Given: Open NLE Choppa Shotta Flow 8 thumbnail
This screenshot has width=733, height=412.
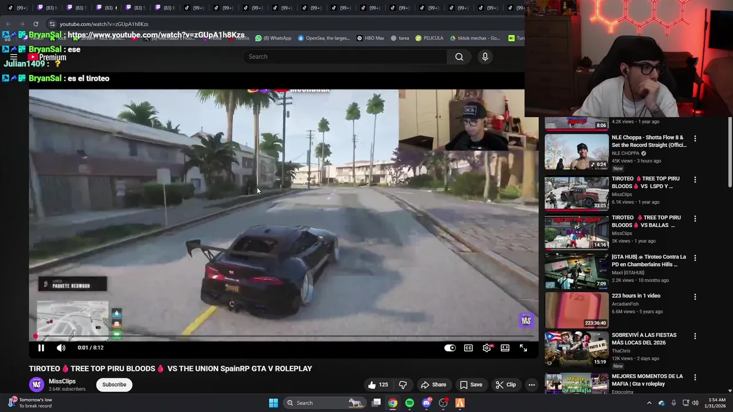Looking at the screenshot, I should [x=577, y=152].
